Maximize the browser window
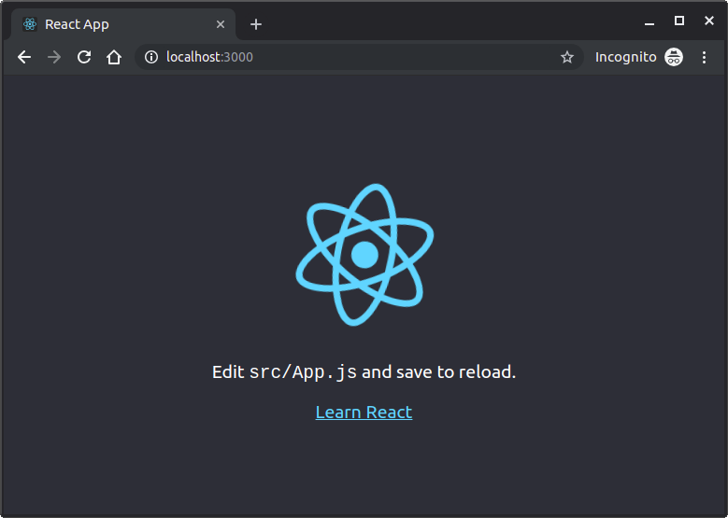 pyautogui.click(x=679, y=21)
